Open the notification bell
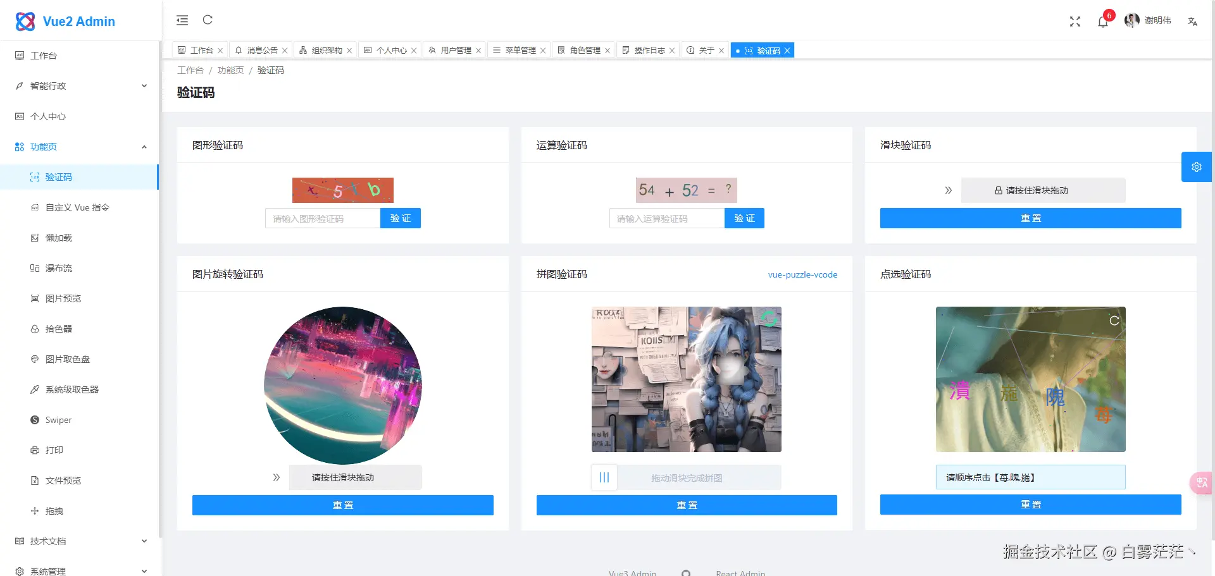This screenshot has height=576, width=1215. 1103,21
